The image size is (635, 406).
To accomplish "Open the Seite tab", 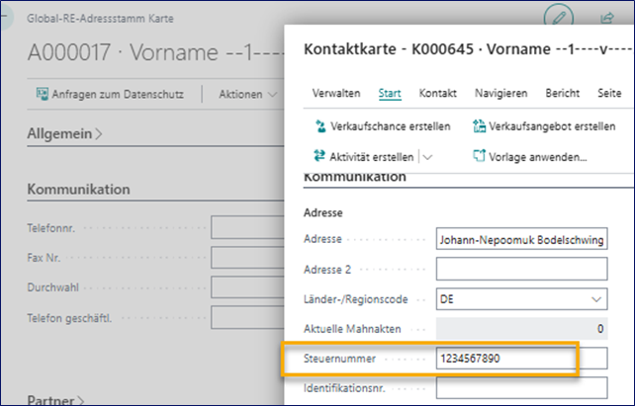I will pyautogui.click(x=609, y=93).
